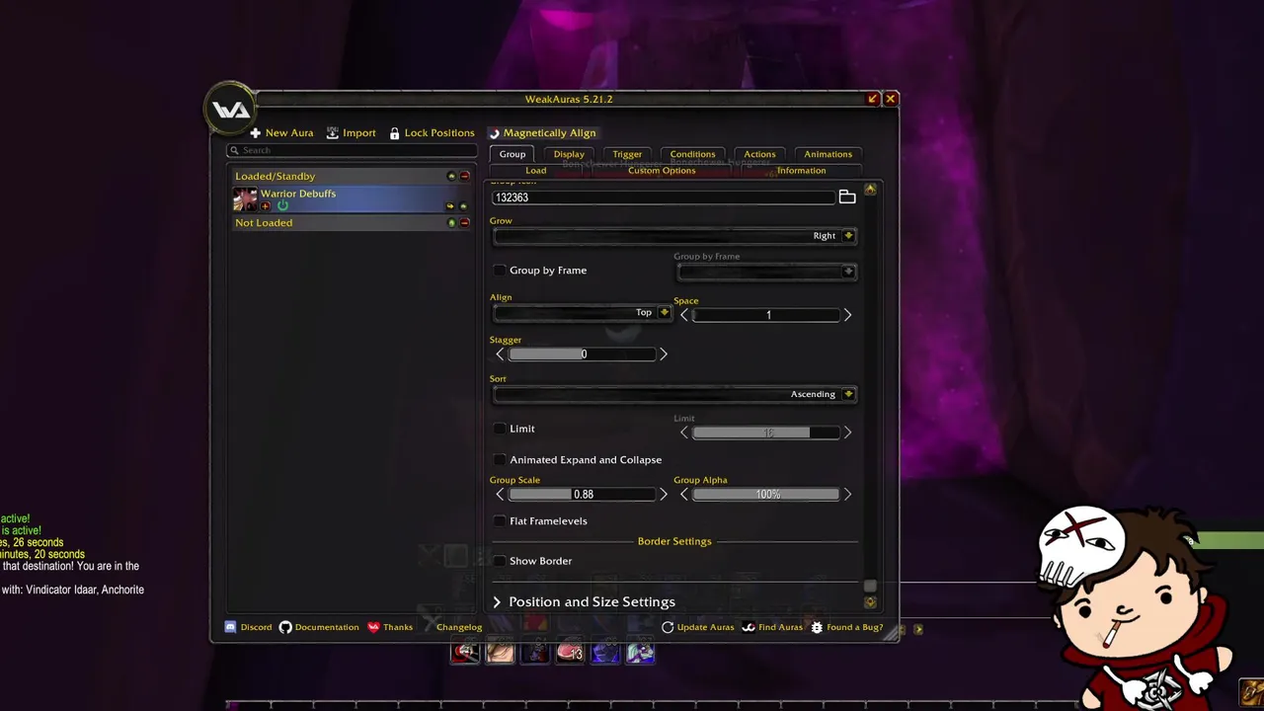This screenshot has width=1264, height=711.
Task: Click the dark figure action bar icon
Action: [534, 652]
